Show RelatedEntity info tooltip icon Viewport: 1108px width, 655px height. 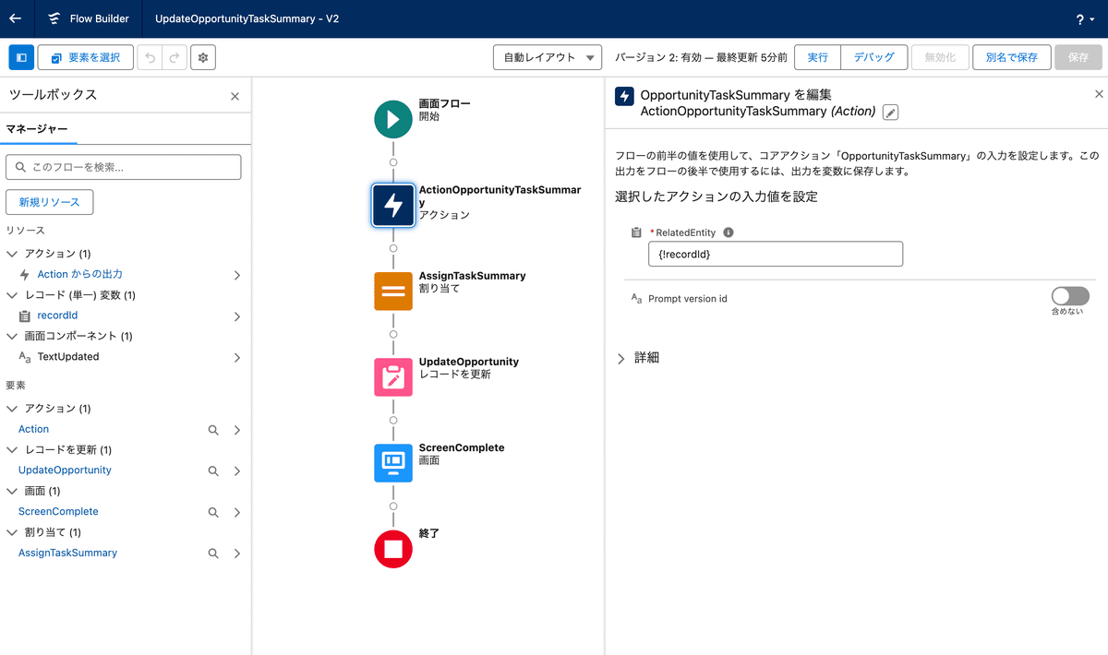(x=729, y=232)
